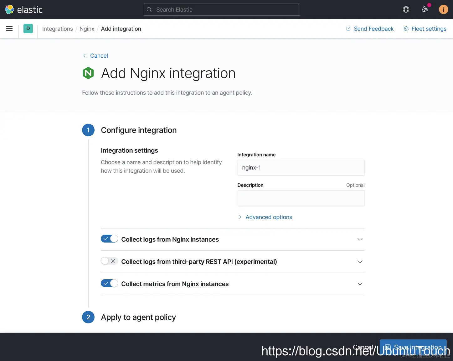Click the Configure integration heading
Viewport: 453px width, 361px height.
139,130
